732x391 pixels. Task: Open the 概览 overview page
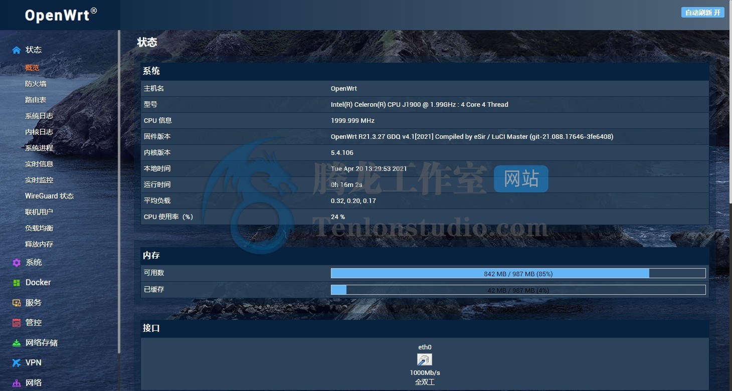coord(32,68)
